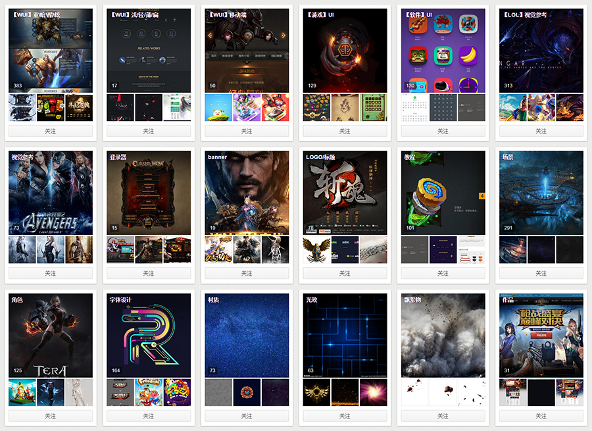Image resolution: width=592 pixels, height=431 pixels.
Task: Open the 光效 blue circuit cover
Action: pyautogui.click(x=345, y=336)
